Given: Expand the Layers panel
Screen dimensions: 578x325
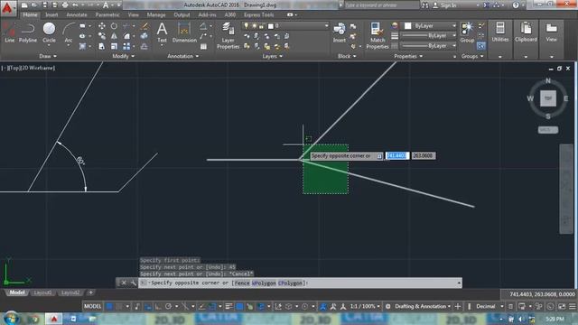Looking at the screenshot, I should click(272, 56).
